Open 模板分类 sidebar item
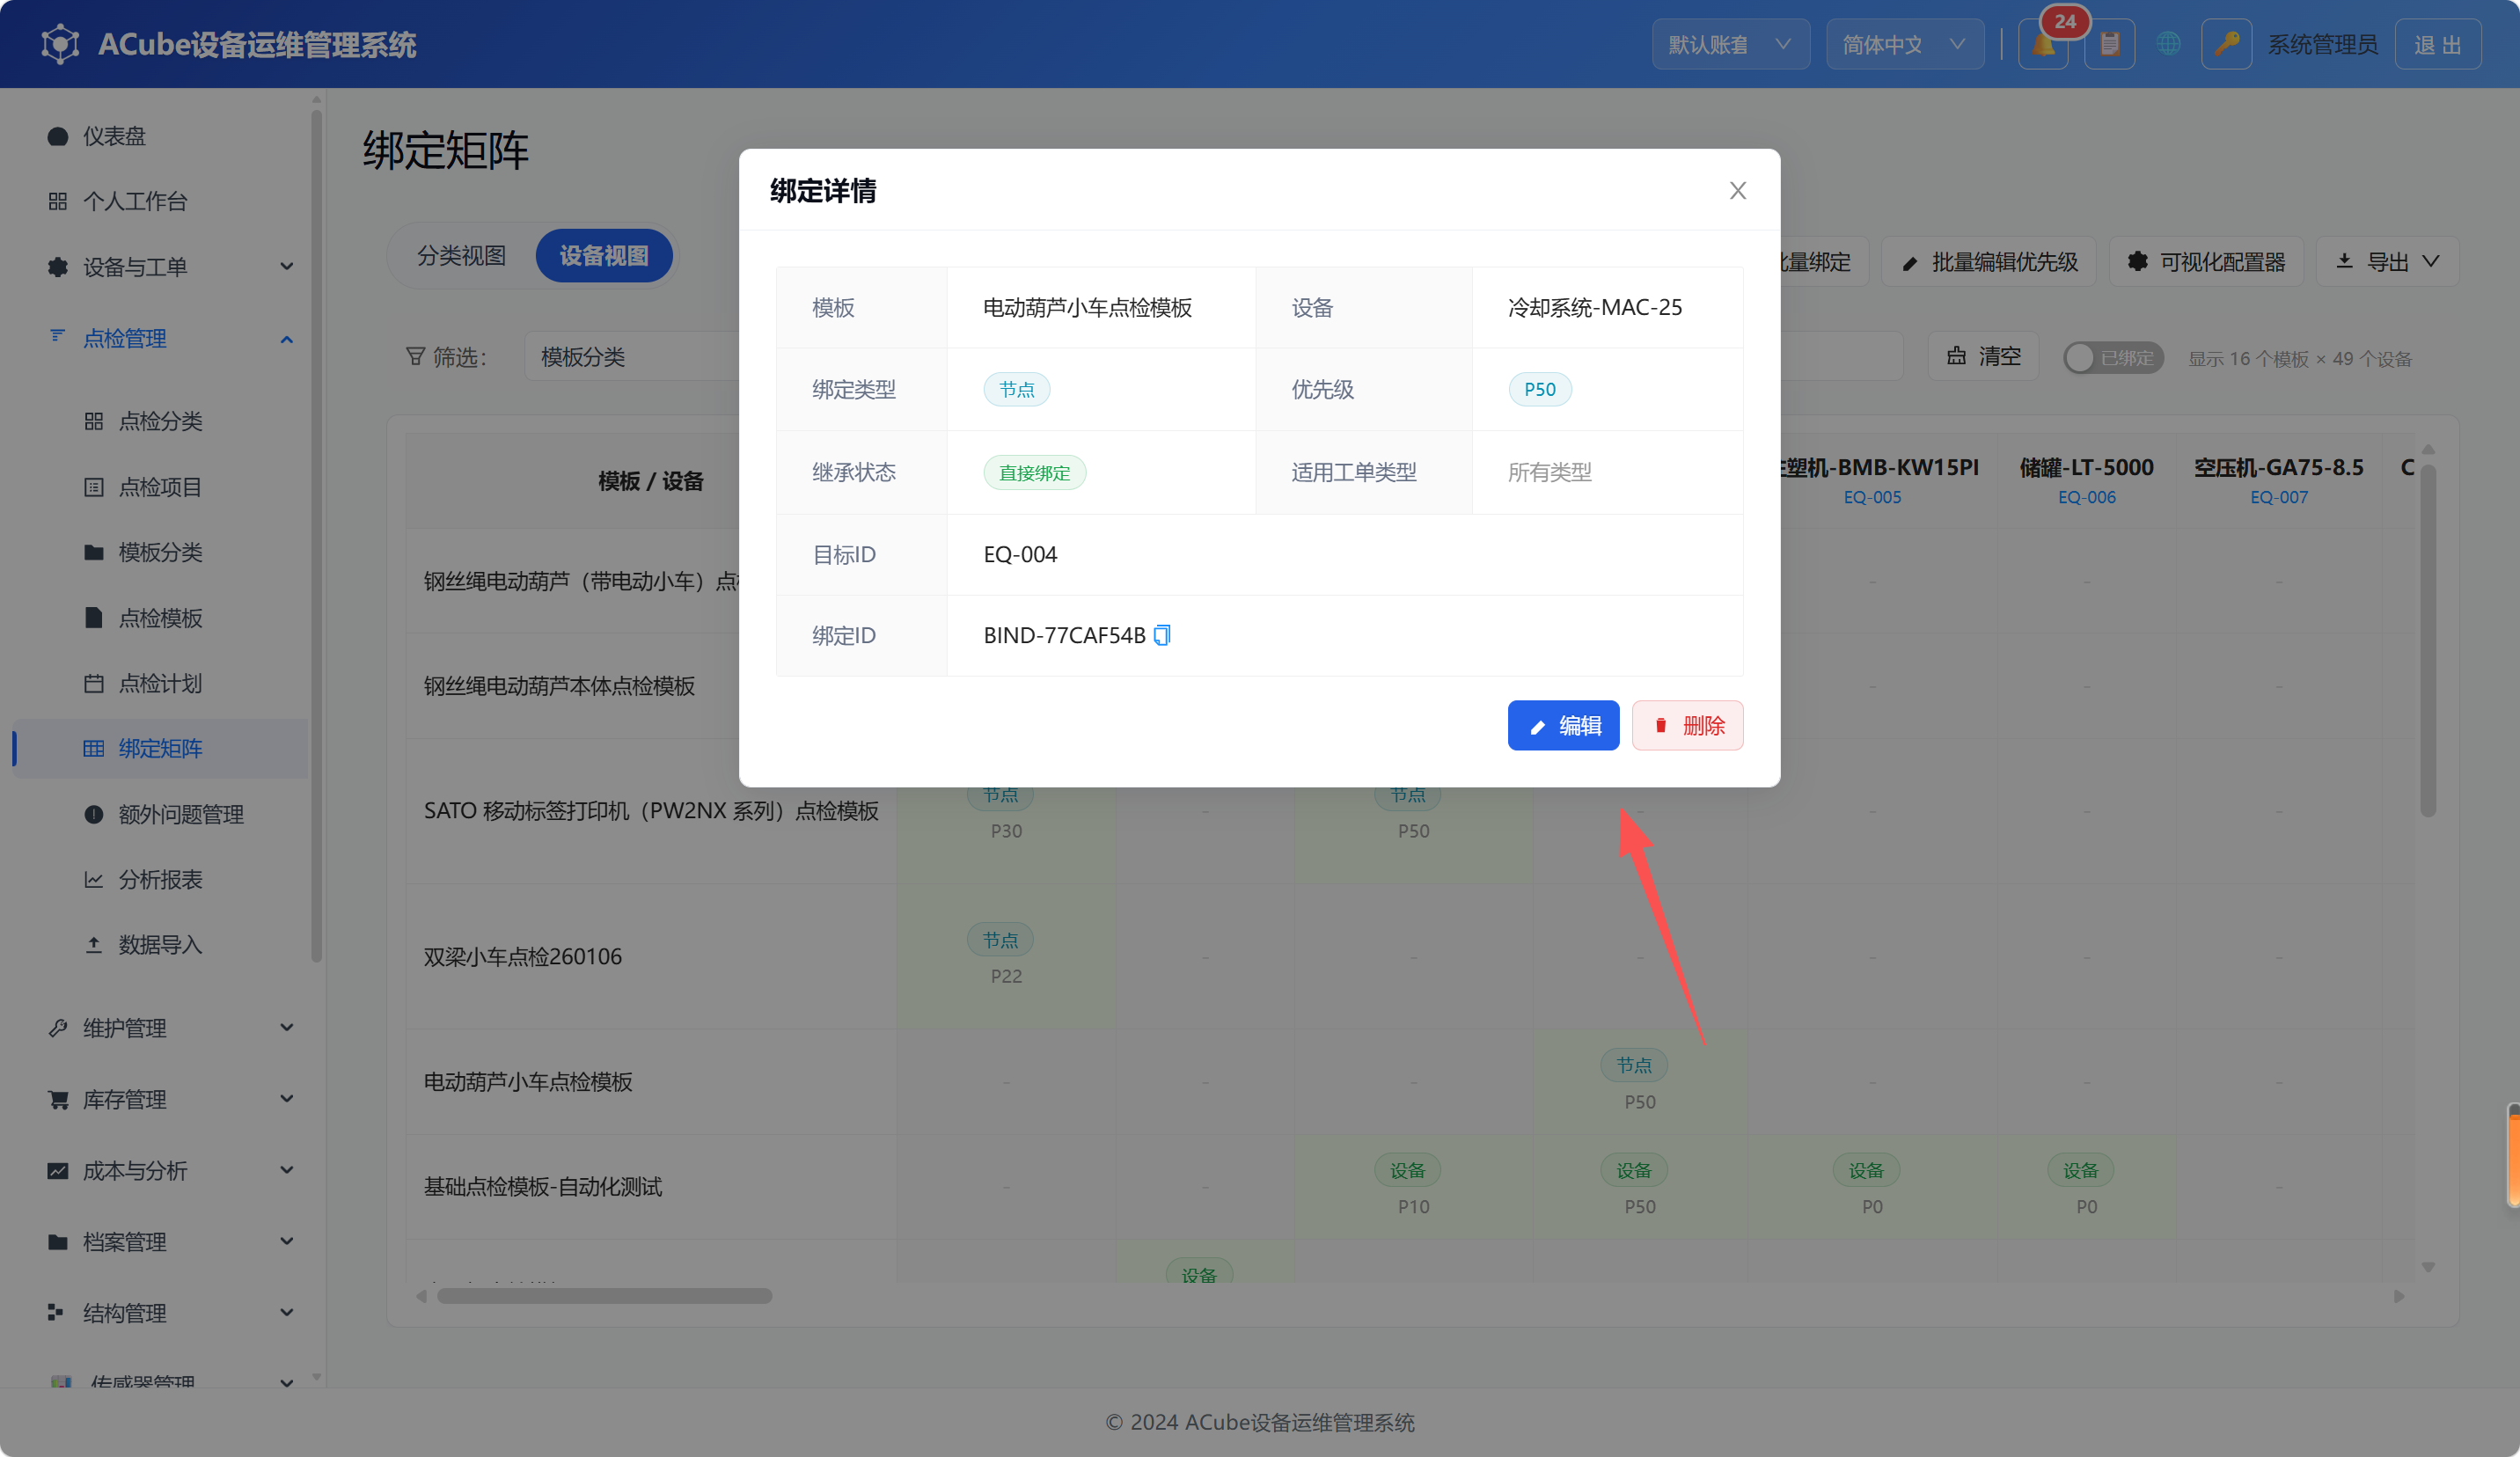The width and height of the screenshot is (2520, 1457). (160, 552)
